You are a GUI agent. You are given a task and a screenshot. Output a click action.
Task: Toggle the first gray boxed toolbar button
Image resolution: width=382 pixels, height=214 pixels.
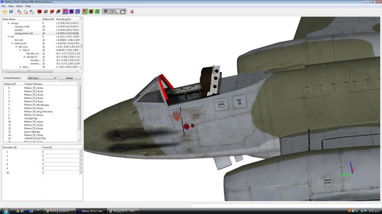(105, 11)
